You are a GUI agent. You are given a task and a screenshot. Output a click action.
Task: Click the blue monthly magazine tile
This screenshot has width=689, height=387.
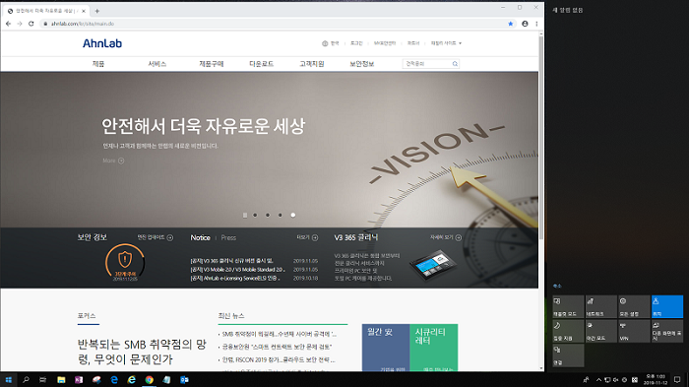point(386,348)
